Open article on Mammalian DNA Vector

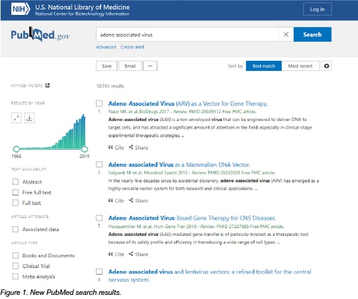(x=179, y=165)
